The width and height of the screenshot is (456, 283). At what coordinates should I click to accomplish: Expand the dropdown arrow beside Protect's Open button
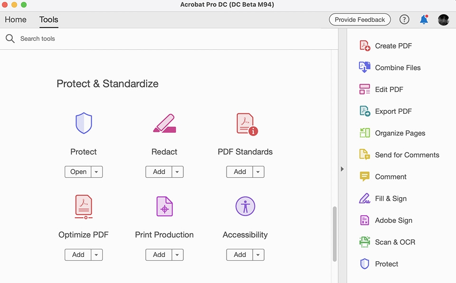(96, 172)
